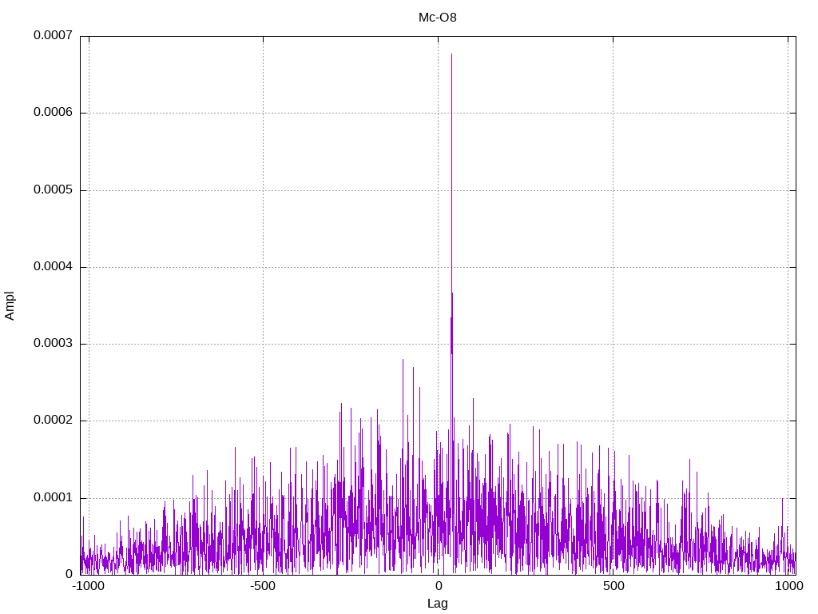The image size is (818, 614).
Task: Click the 1000 x-axis tick label
Action: coord(788,586)
